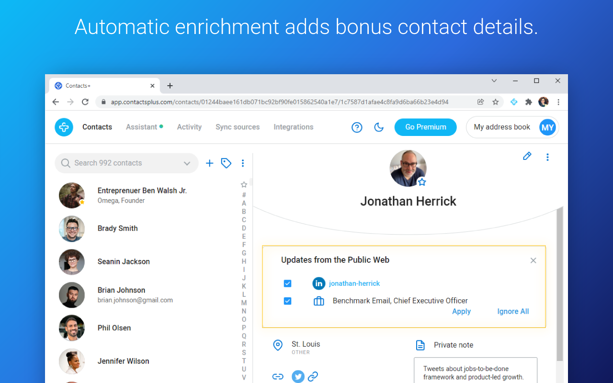Share this page icon in address bar
Screen dimensions: 613x383
pos(480,102)
